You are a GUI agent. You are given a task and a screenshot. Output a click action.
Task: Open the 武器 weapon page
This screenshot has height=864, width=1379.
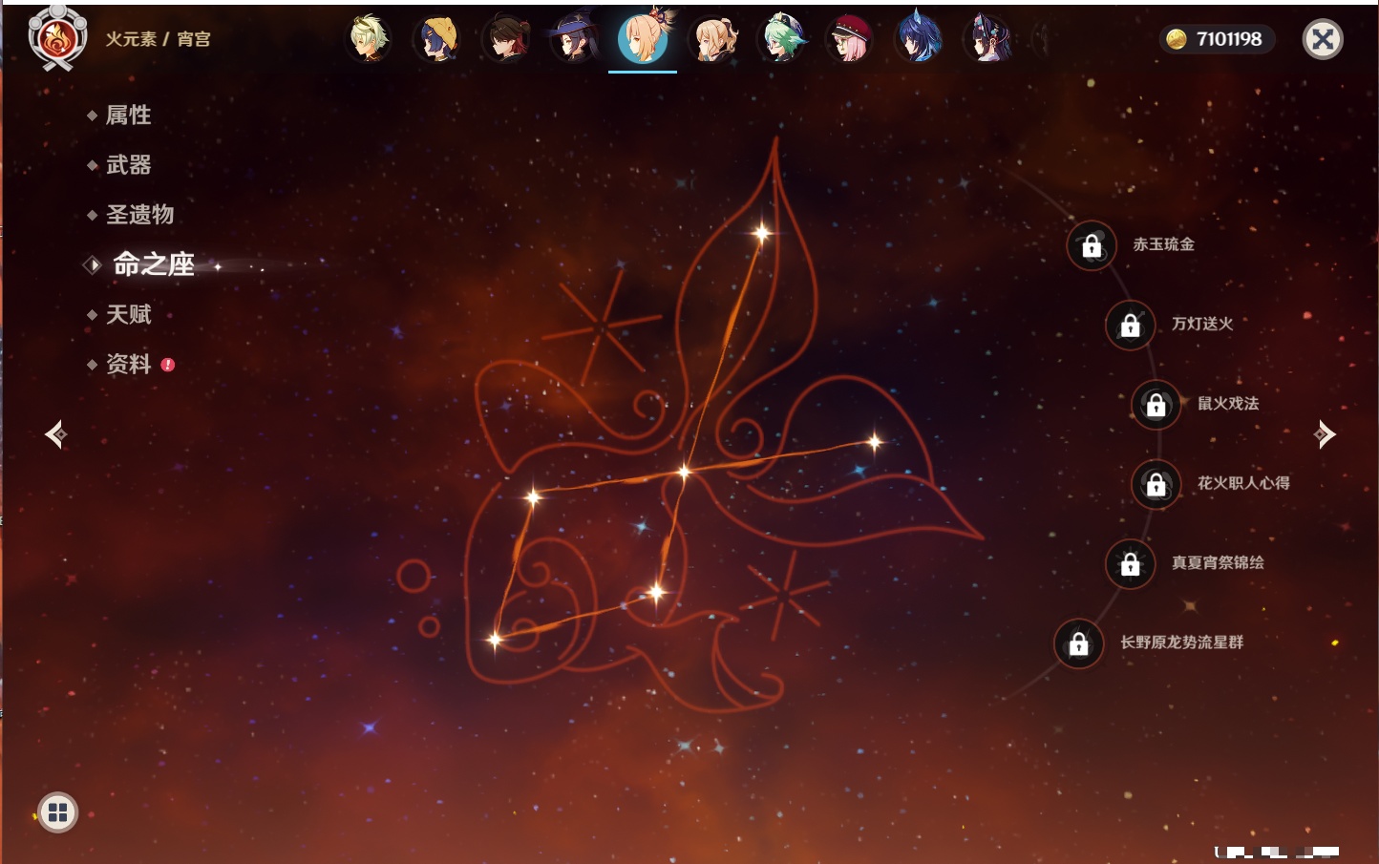click(128, 164)
